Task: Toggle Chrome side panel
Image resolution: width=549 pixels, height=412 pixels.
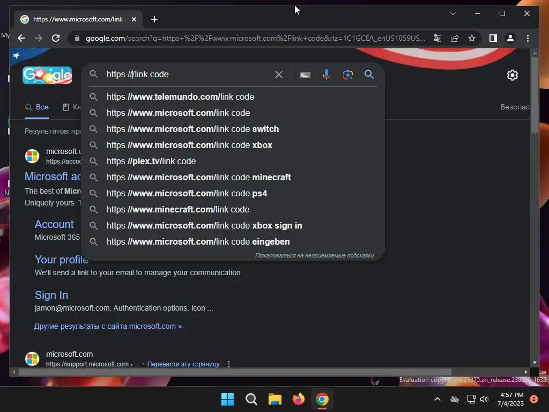Action: click(493, 38)
